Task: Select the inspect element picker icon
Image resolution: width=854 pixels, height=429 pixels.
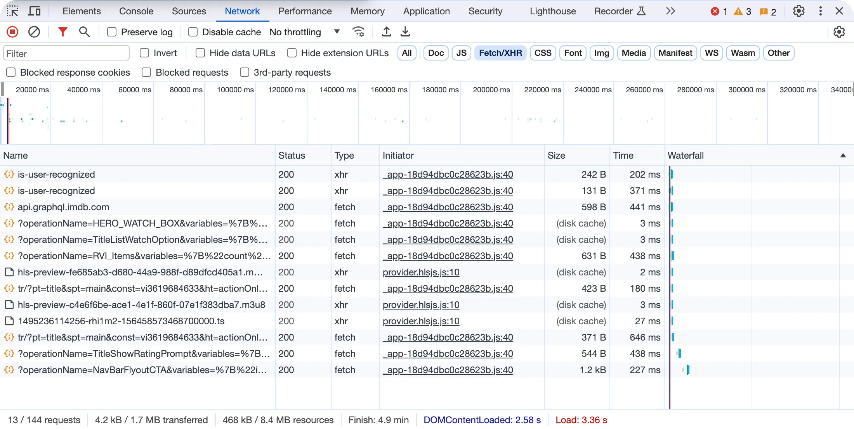Action: coord(12,11)
